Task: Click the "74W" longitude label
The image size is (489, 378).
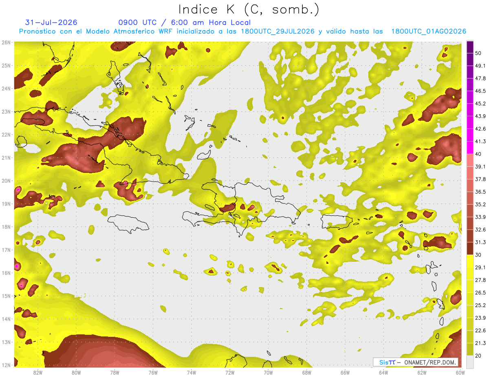Action: [x=192, y=372]
